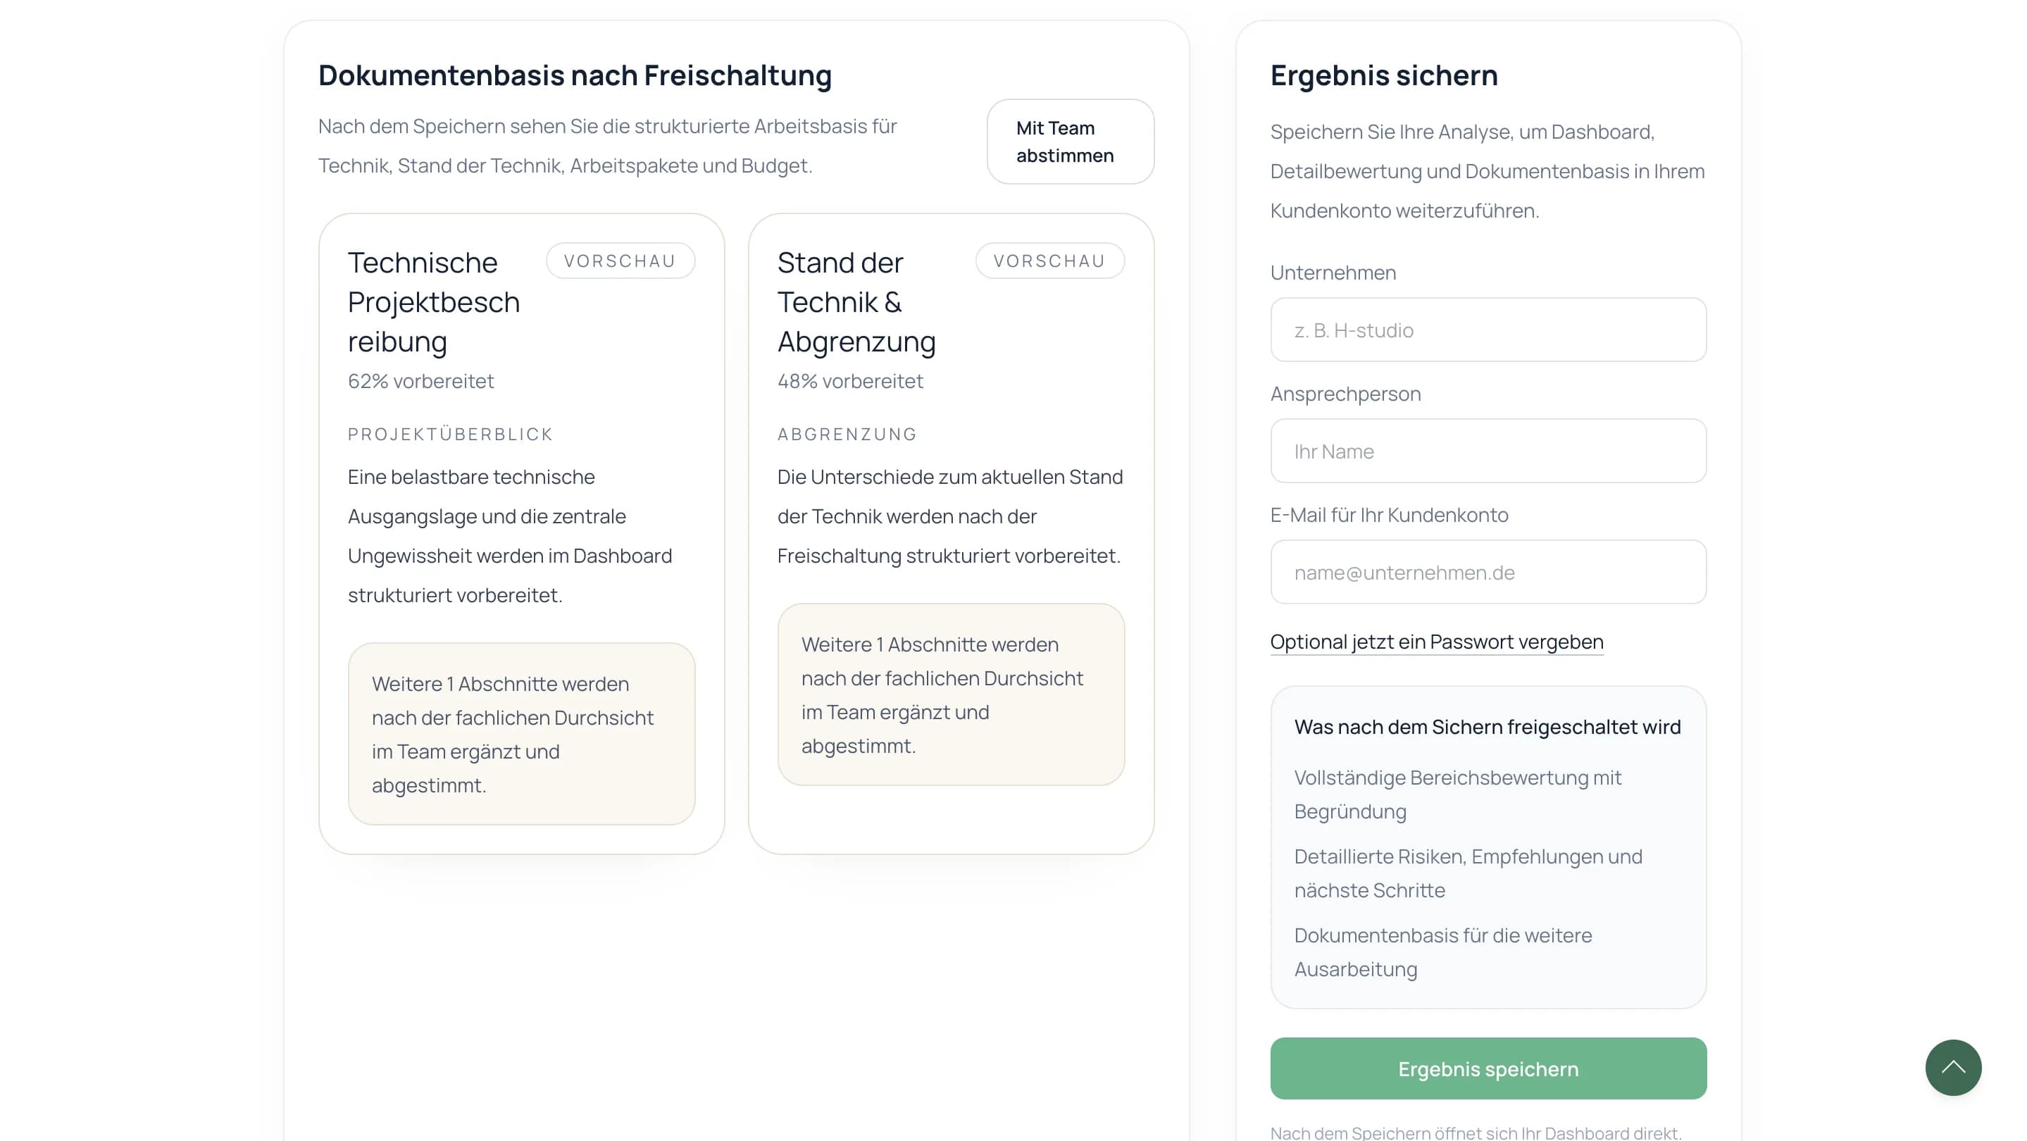Click the 'Ergebnis sichern' panel heading
The width and height of the screenshot is (2027, 1141).
click(1383, 75)
